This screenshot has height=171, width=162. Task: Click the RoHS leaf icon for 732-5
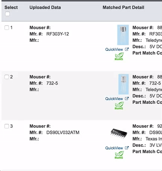coord(119,106)
